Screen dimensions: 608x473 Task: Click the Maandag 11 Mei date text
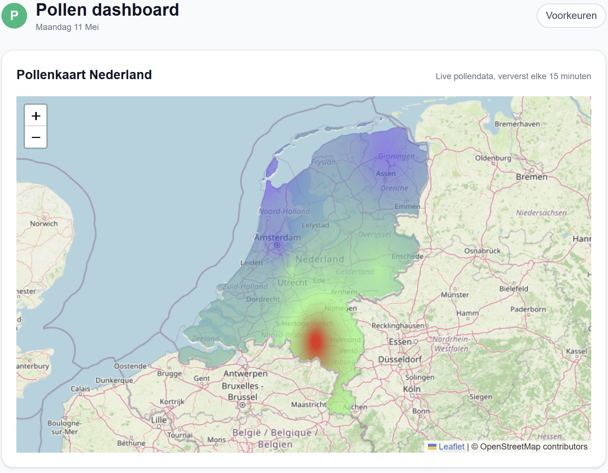(x=67, y=27)
